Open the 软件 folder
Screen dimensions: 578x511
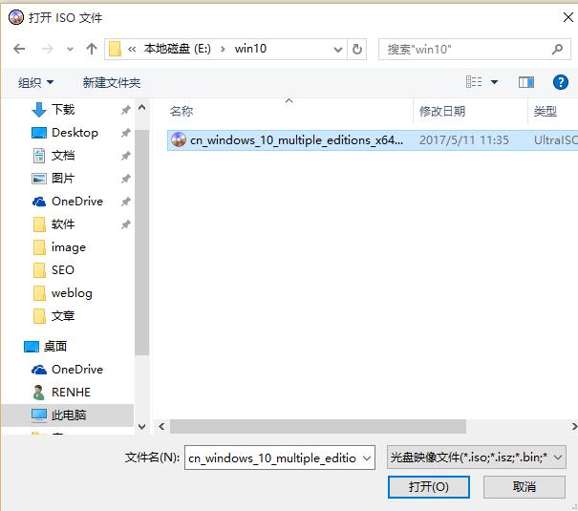63,224
